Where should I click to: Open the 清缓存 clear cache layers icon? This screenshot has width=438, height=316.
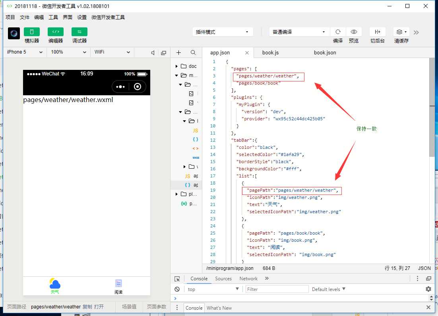click(x=401, y=32)
